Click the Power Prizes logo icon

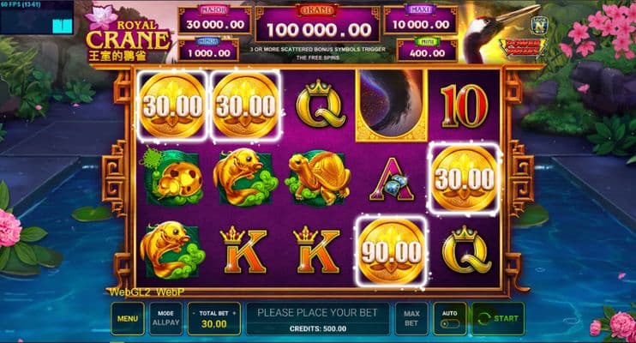click(523, 47)
